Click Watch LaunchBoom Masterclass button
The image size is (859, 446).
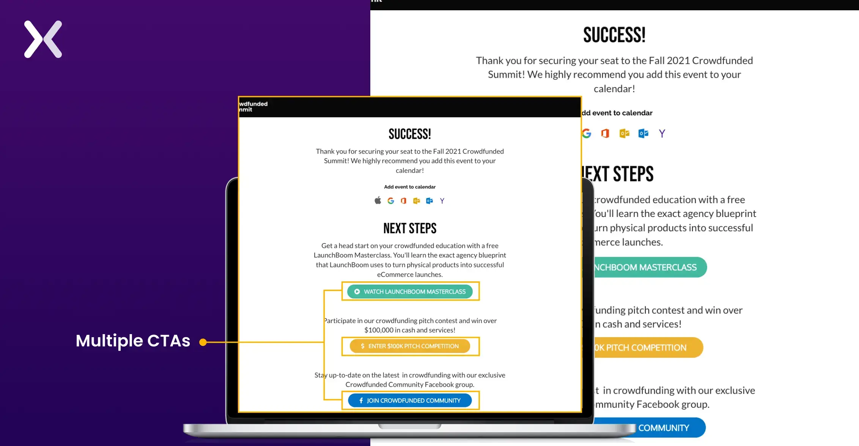click(411, 291)
